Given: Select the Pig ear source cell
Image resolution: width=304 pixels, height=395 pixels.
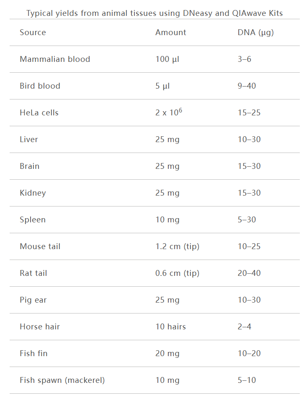Looking at the screenshot, I should click(33, 300).
